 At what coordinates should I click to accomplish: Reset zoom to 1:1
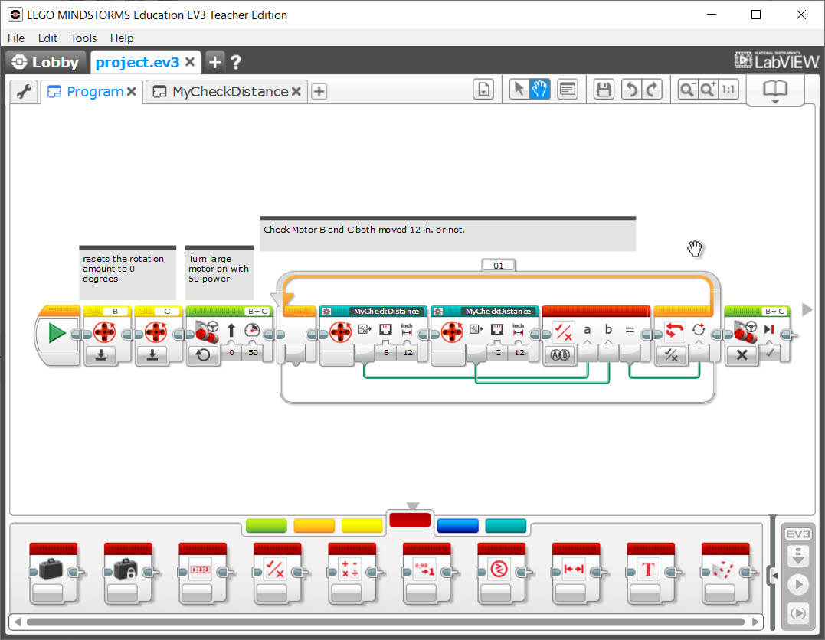pos(728,90)
